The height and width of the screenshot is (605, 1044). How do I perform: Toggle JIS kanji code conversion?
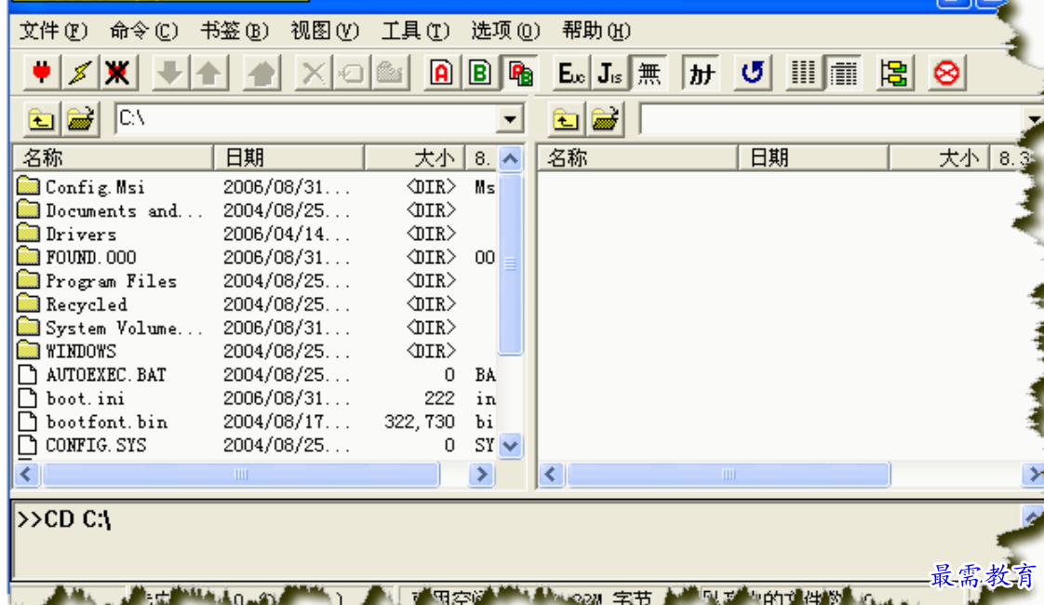pos(609,73)
